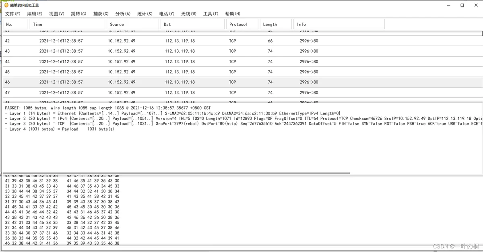
Task: Sort by the No. column header
Action: click(x=16, y=24)
